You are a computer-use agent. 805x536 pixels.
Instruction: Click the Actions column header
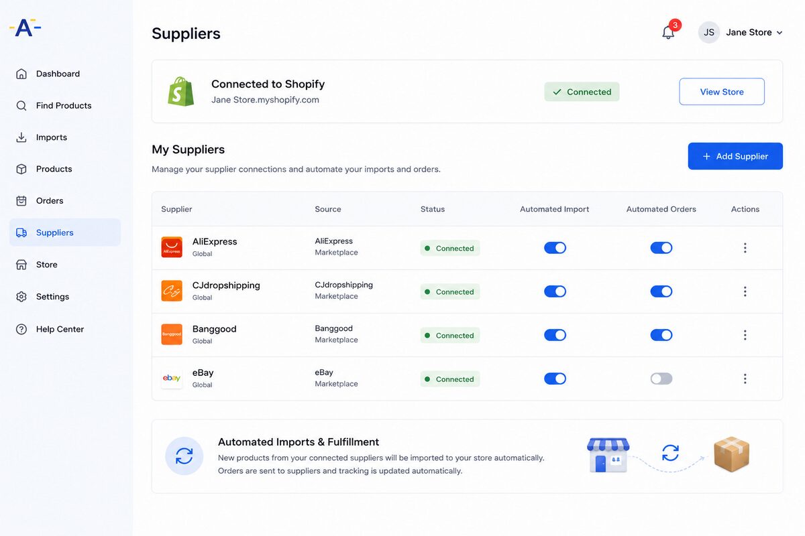(x=745, y=209)
